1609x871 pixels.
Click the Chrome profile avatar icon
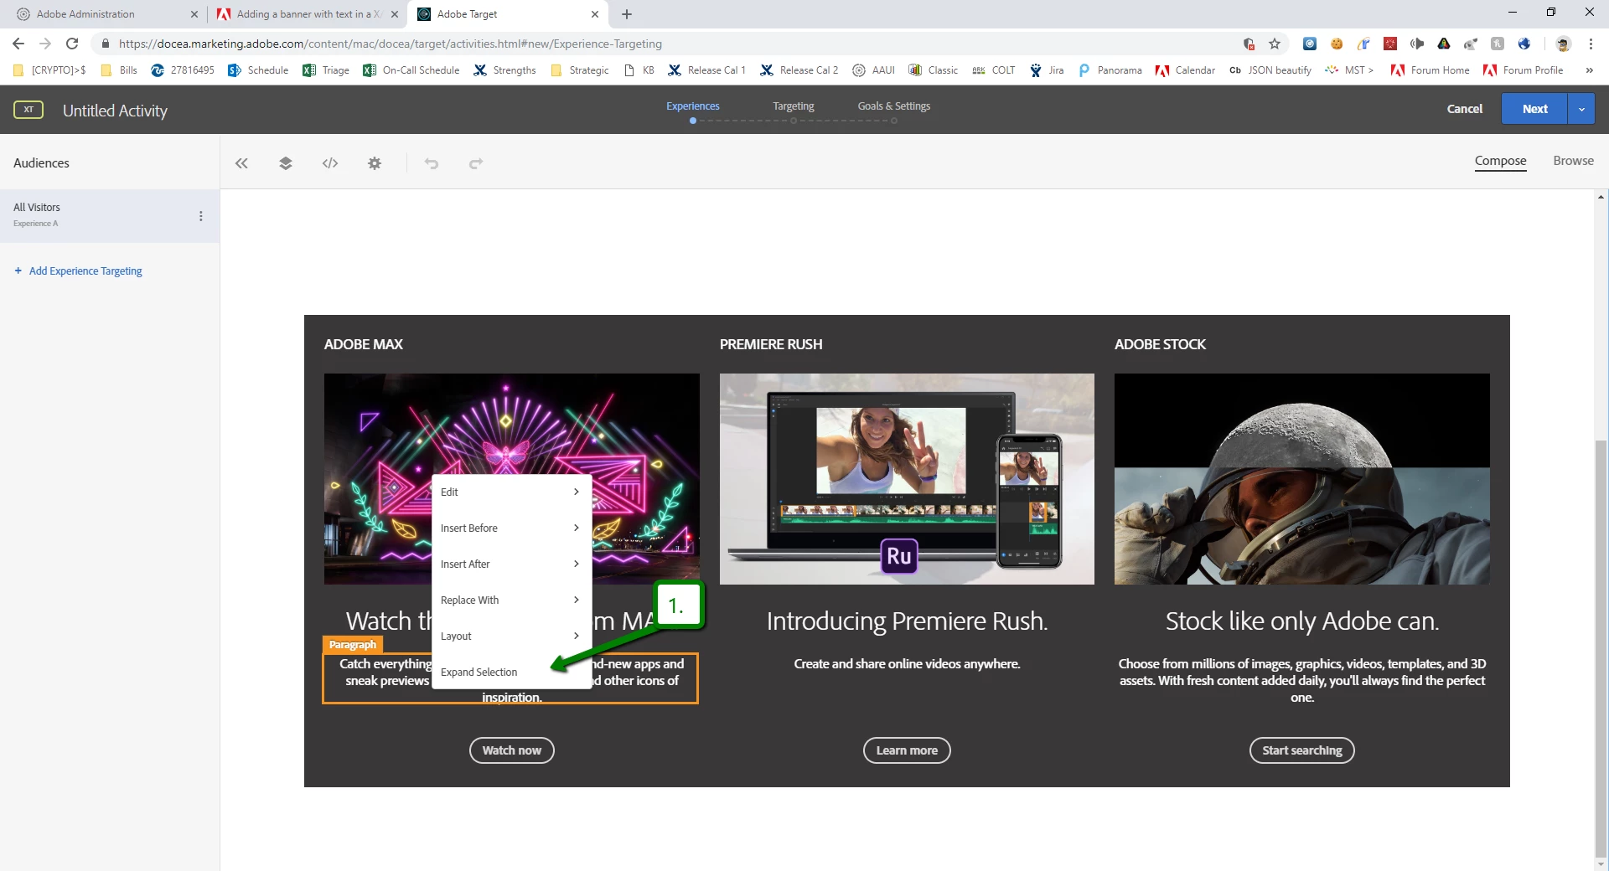[1563, 44]
